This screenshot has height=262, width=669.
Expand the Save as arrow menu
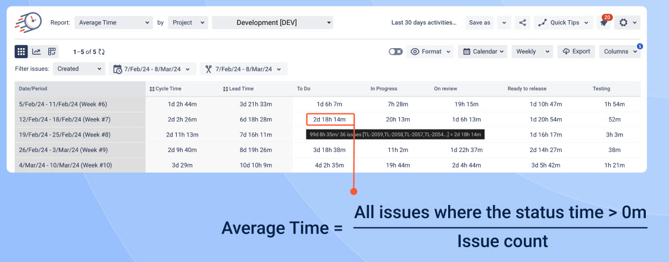[504, 23]
